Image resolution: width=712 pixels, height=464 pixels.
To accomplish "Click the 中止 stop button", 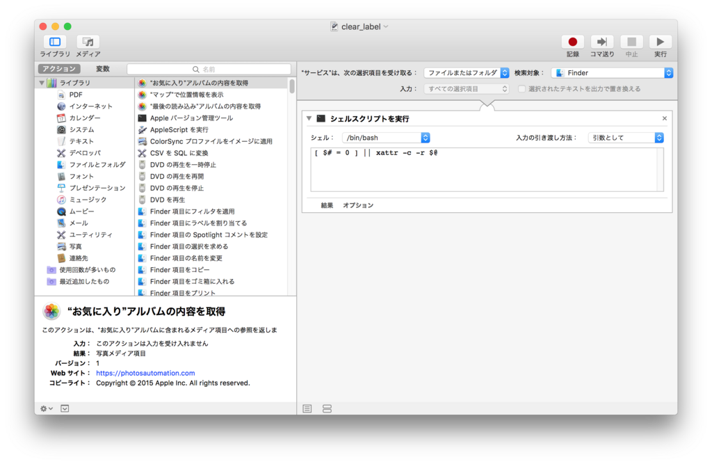I will (x=631, y=42).
